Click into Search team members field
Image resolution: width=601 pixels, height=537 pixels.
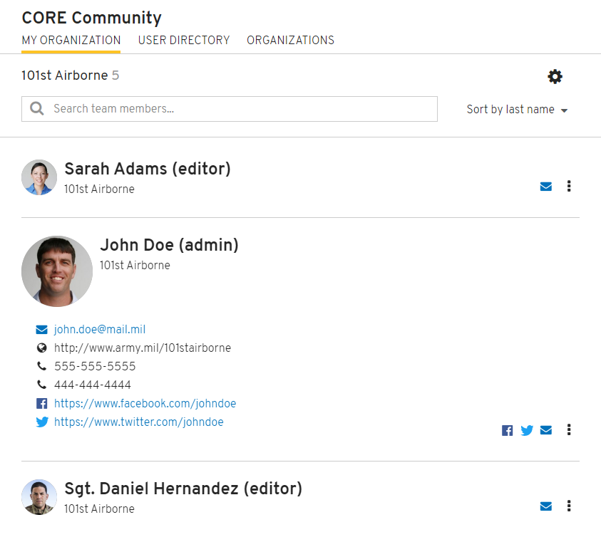tap(230, 109)
